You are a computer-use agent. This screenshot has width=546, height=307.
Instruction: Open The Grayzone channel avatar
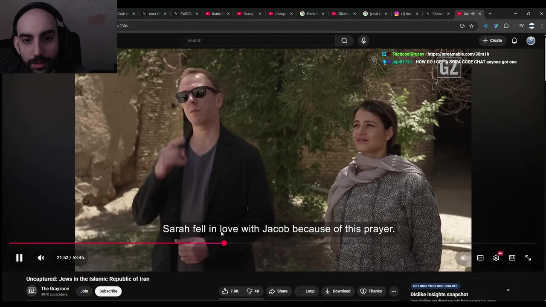point(32,291)
